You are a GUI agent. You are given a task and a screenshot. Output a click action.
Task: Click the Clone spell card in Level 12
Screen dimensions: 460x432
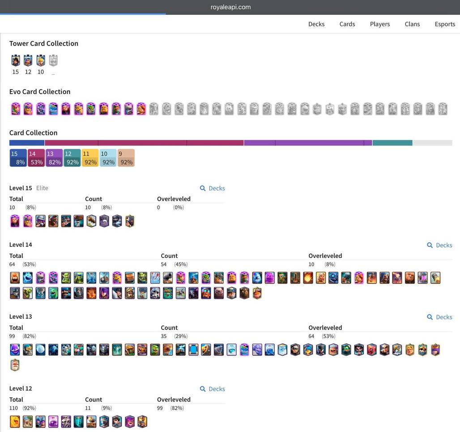[x=79, y=421]
